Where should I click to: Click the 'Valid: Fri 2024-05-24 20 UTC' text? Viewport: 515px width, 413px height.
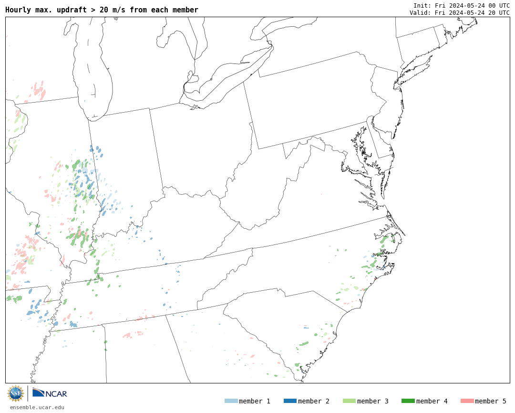(460, 13)
